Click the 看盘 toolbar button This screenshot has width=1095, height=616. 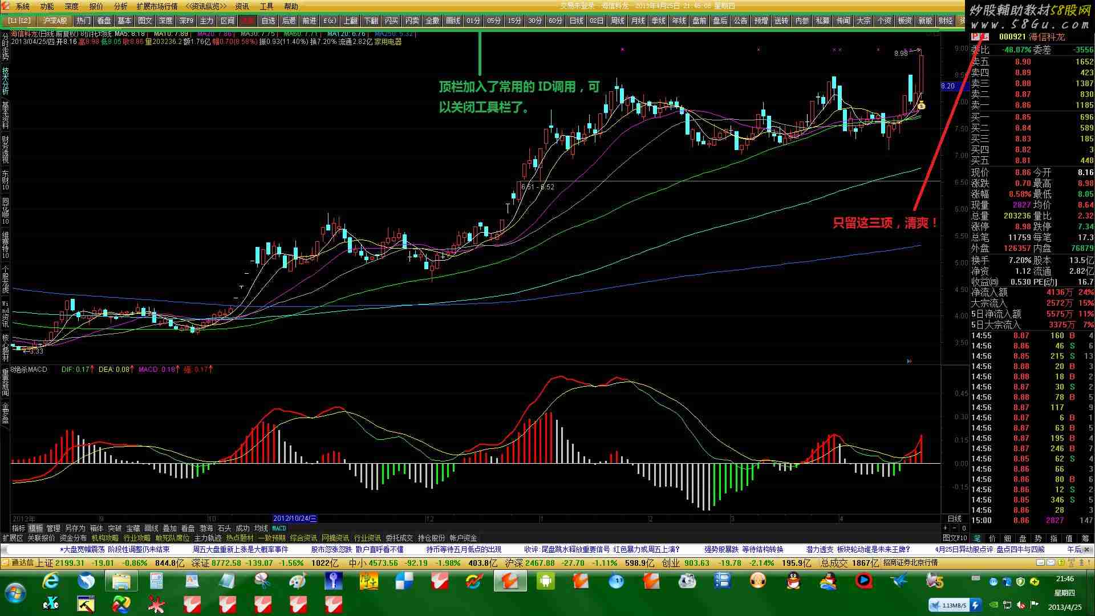tap(104, 21)
